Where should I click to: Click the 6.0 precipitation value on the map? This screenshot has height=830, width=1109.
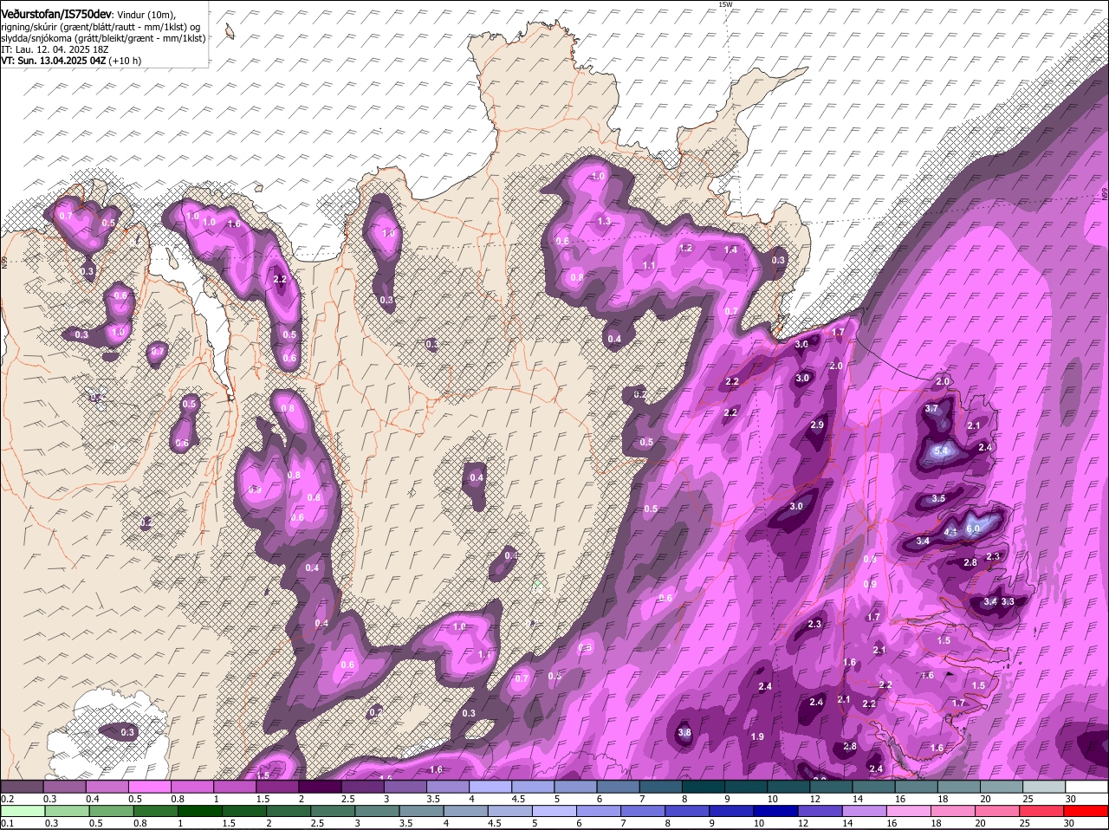[972, 528]
